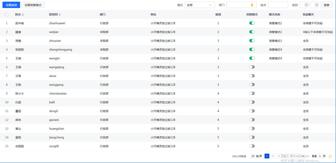The width and height of the screenshot is (336, 163).
Task: Check the select-all checkbox in table header
Action: (x=6, y=14)
